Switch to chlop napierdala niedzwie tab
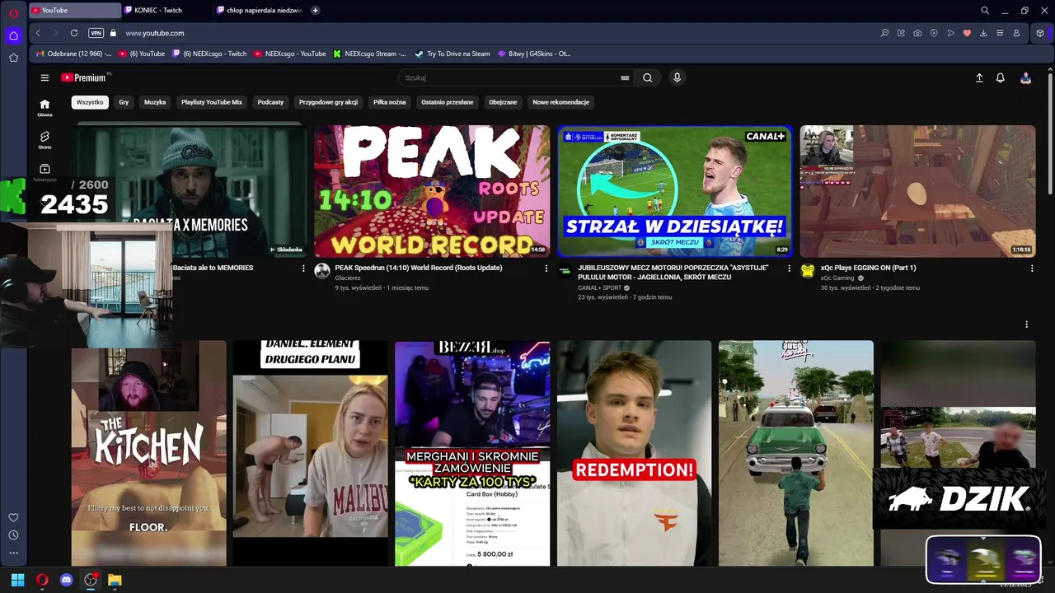 click(260, 11)
